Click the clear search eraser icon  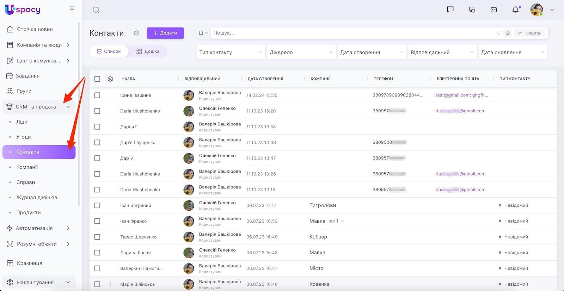point(508,33)
